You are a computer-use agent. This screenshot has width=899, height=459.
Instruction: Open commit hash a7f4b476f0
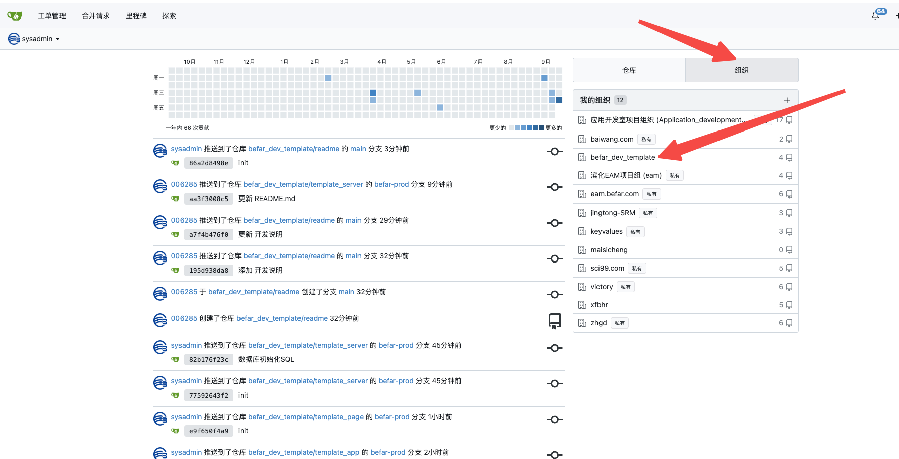click(x=209, y=234)
